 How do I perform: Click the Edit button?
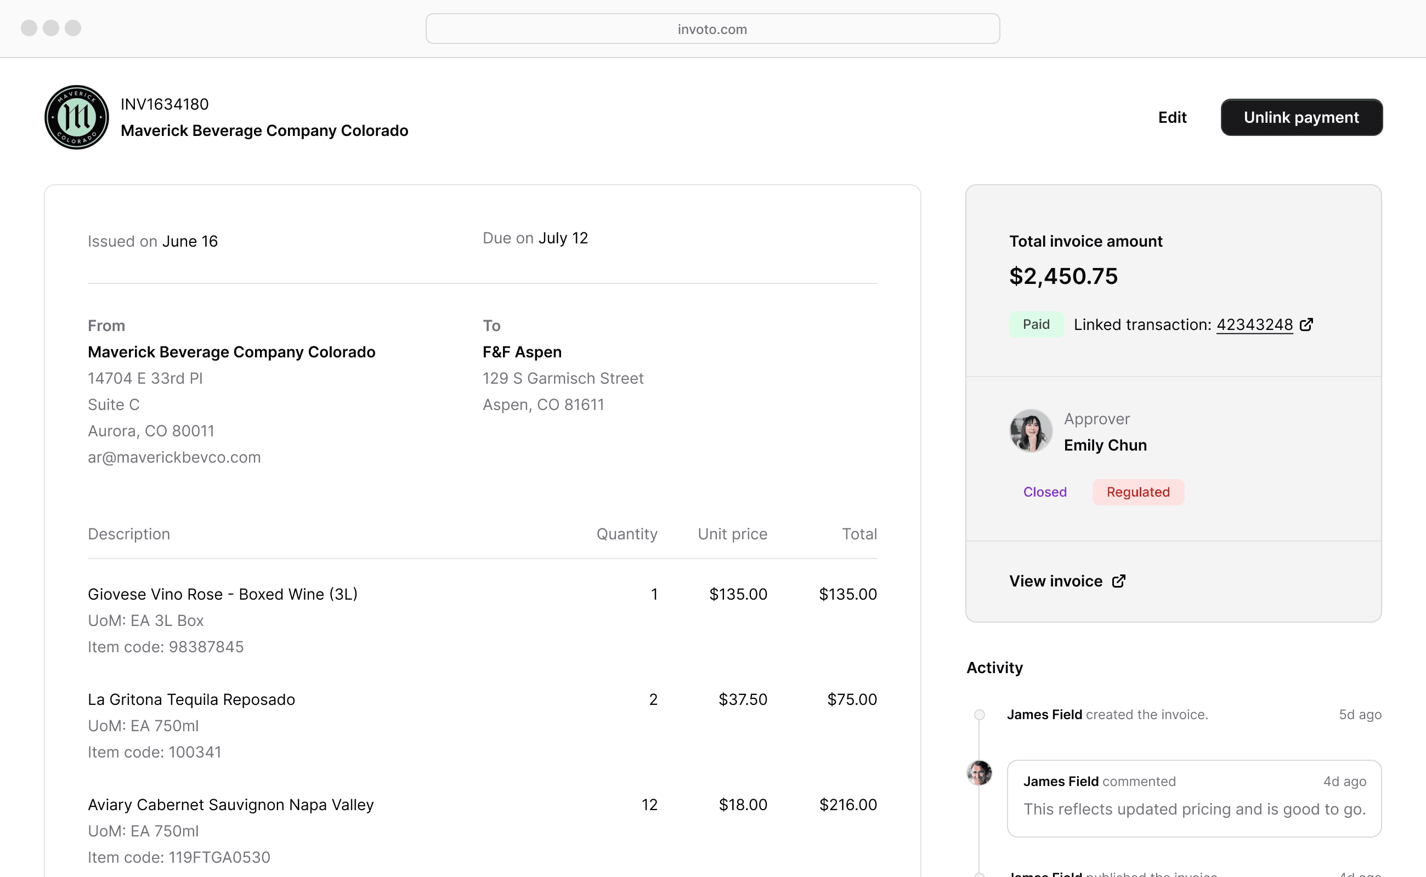[1173, 117]
